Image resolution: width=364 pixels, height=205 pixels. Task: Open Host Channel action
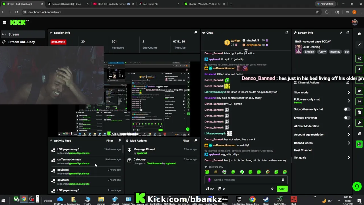pos(303,150)
